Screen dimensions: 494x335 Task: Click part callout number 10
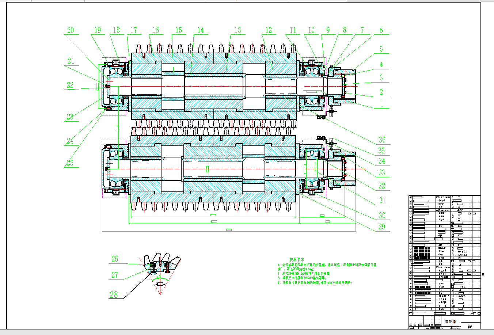coord(311,30)
